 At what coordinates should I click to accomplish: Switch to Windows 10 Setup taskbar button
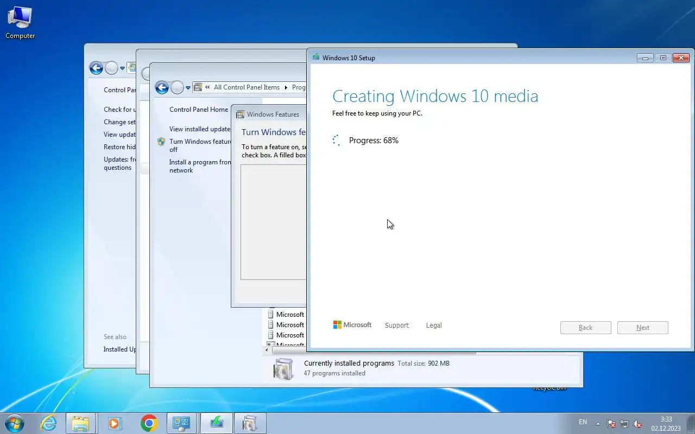(216, 423)
